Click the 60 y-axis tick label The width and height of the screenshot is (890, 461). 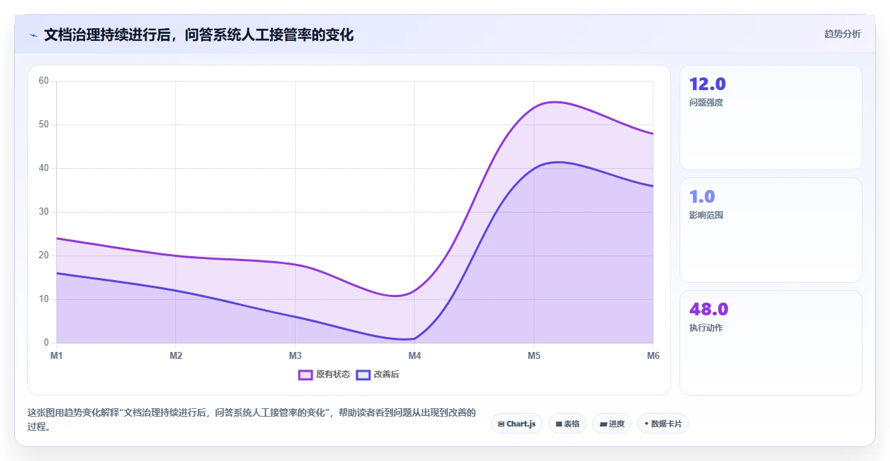[44, 81]
